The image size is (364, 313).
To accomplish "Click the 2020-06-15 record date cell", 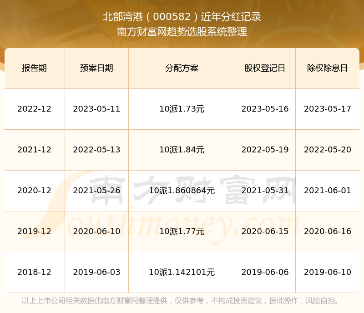I will click(265, 231).
